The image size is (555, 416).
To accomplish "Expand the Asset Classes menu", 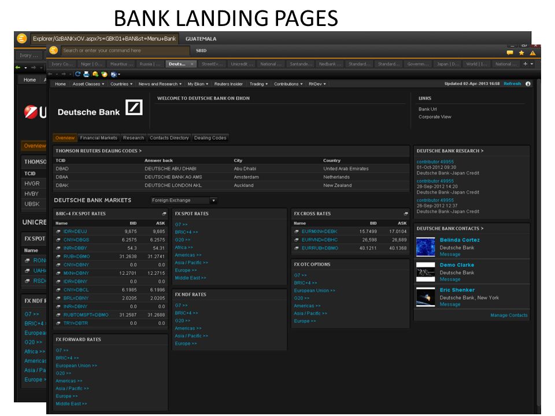I will coord(88,84).
